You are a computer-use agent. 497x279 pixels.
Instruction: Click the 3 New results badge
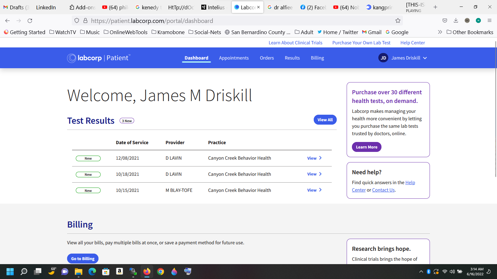(x=127, y=121)
